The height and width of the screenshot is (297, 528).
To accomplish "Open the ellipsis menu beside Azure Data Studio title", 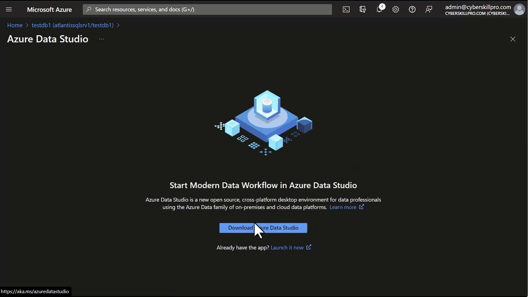I will 101,39.
